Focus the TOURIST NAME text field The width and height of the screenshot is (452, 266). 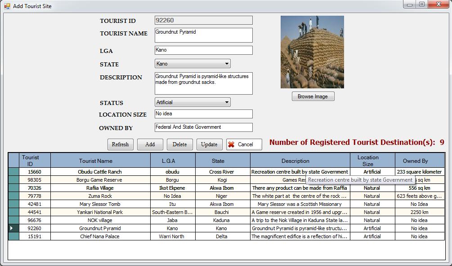point(203,35)
